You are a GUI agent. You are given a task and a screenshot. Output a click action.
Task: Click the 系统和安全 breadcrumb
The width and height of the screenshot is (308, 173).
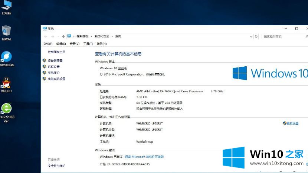102,36
